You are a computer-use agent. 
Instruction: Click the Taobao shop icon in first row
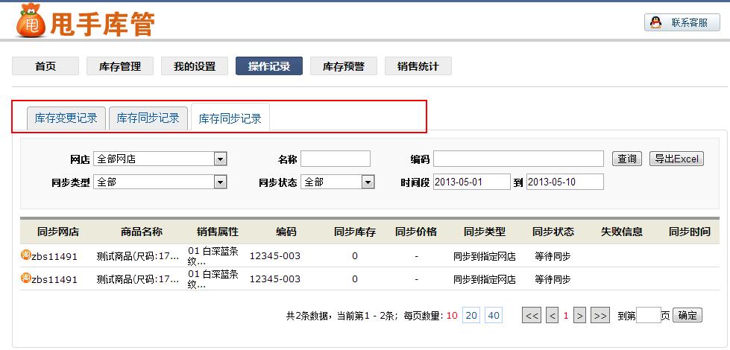tap(25, 255)
